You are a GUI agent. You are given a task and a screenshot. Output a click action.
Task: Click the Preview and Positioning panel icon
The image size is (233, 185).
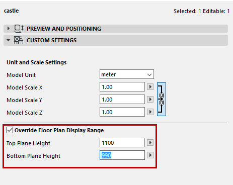click(x=19, y=29)
